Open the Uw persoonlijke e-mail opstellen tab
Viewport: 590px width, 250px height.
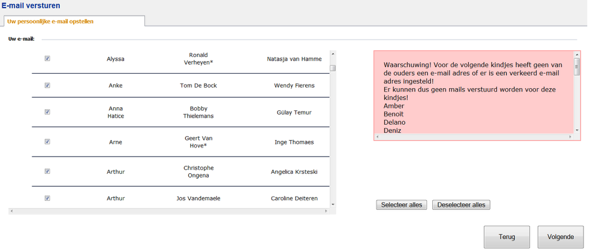50,22
